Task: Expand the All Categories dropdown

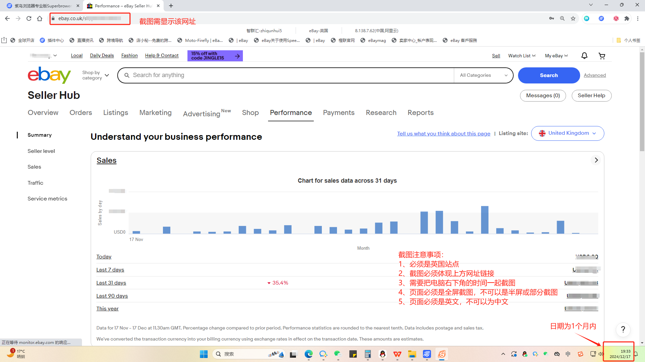Action: [483, 75]
